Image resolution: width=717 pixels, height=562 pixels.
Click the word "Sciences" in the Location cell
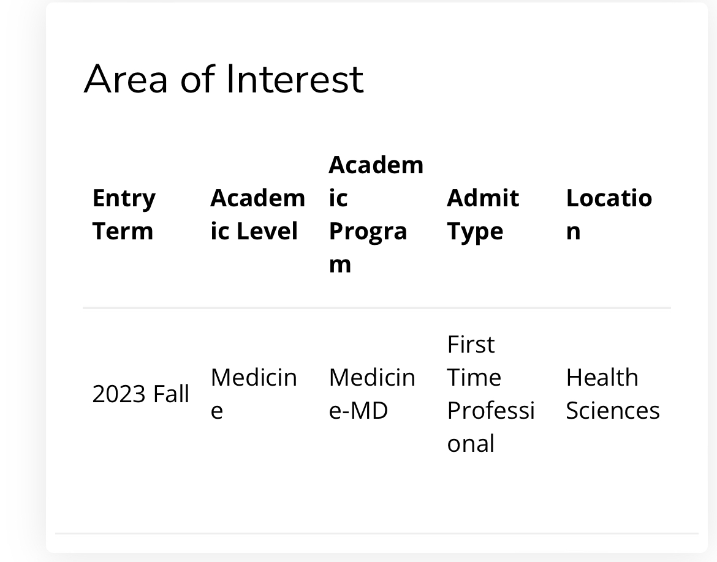click(612, 410)
